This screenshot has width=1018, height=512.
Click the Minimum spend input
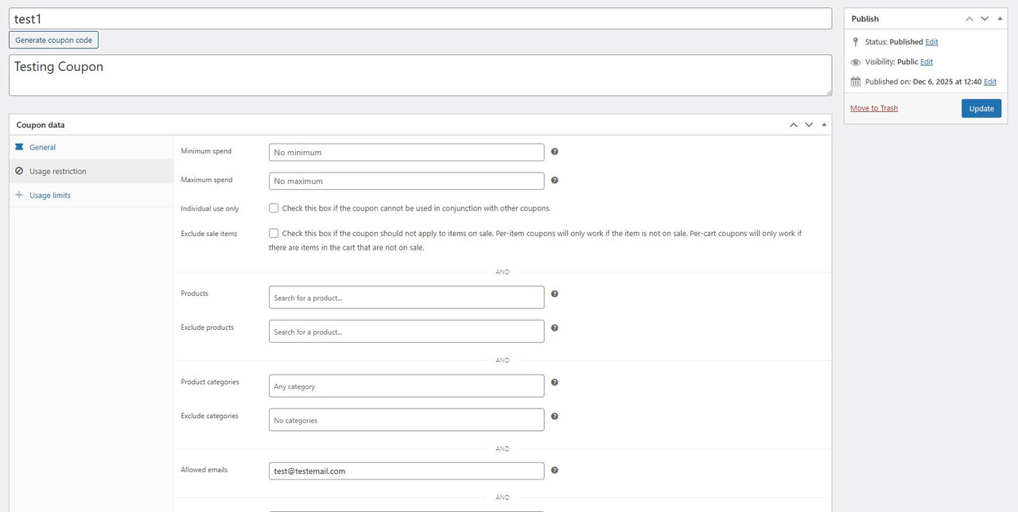(406, 152)
